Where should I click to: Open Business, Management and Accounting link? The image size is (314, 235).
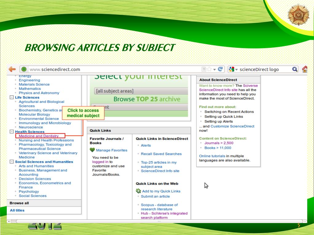43,172
